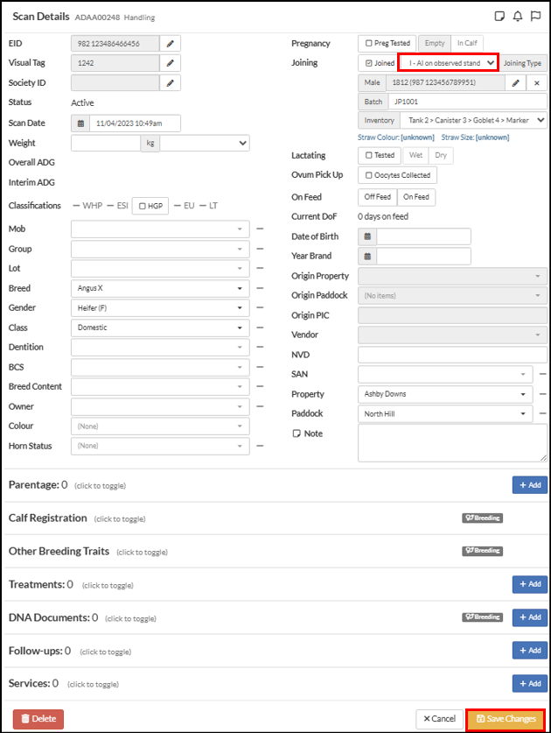The image size is (551, 733).
Task: Open the Breed dropdown showing Angus X
Action: click(161, 288)
